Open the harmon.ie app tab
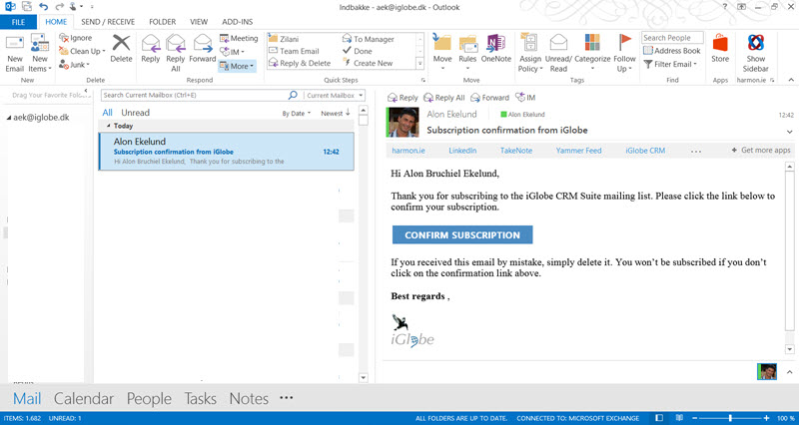Screen dimensions: 799x425 pyautogui.click(x=408, y=151)
